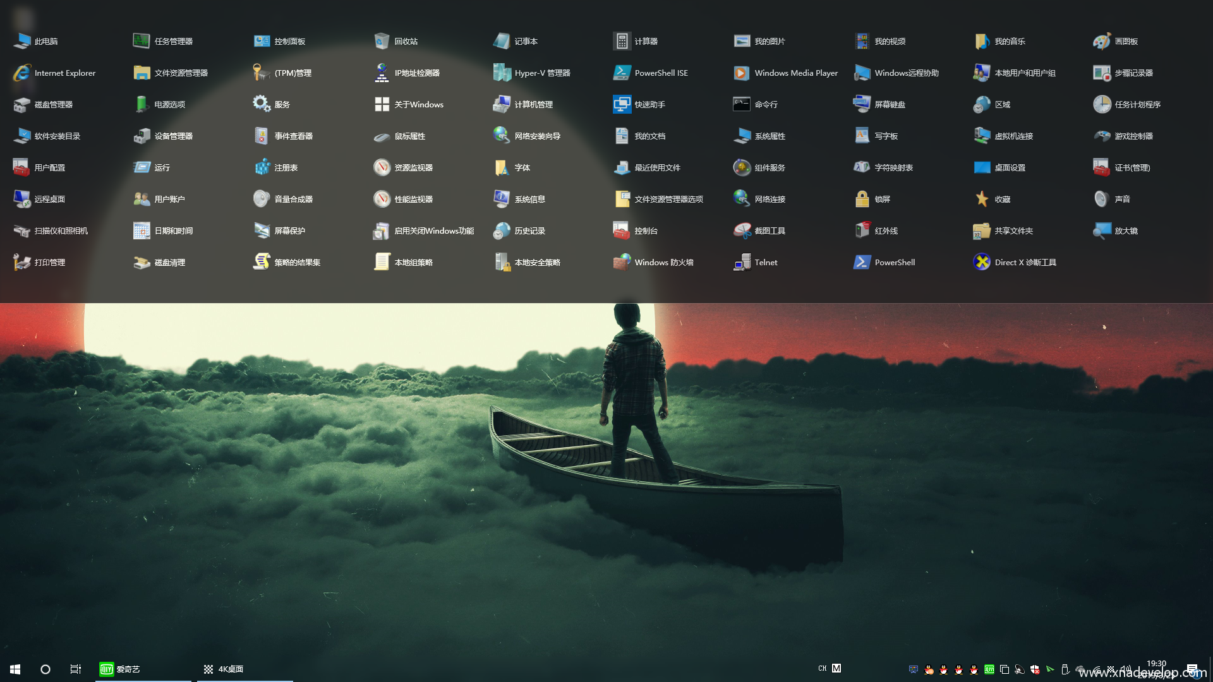Open the Cortana search circle
The width and height of the screenshot is (1213, 682).
tap(45, 669)
